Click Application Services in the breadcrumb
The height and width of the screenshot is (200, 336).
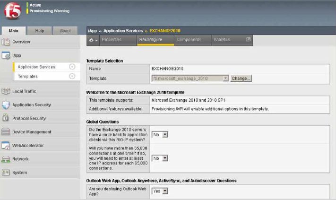123,31
